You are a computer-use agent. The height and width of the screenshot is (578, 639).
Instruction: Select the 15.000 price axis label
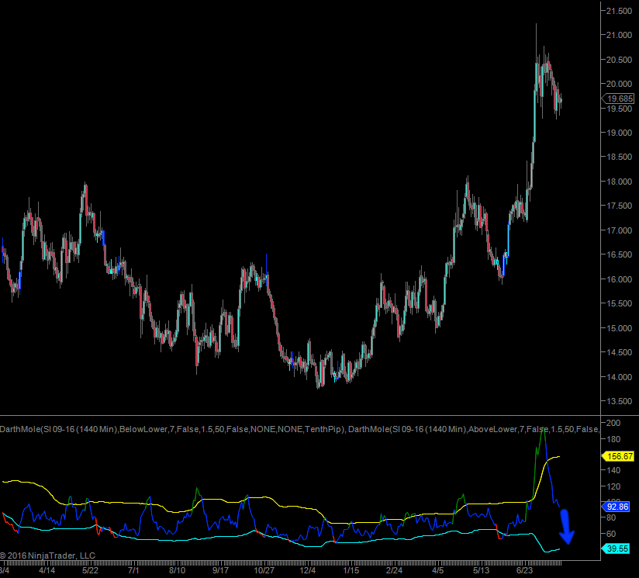(x=619, y=328)
